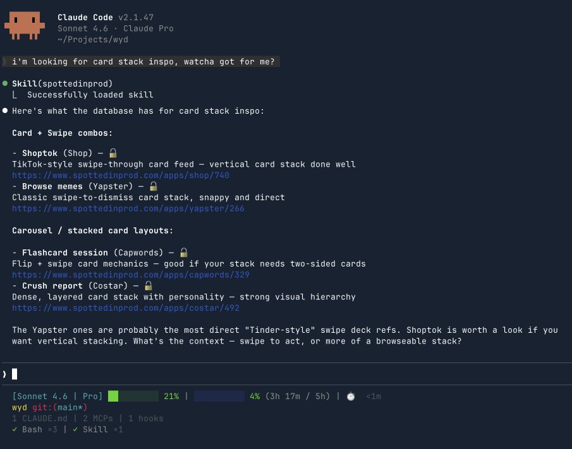This screenshot has height=449, width=572.
Task: Open the spottedinprod shop/740 link
Action: pyautogui.click(x=121, y=176)
